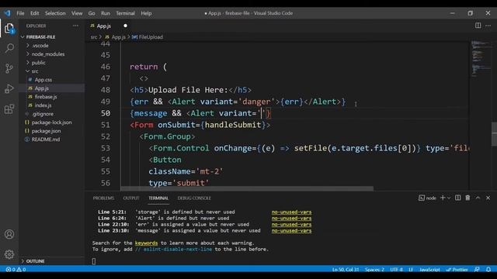Viewport: 497px width, 279px height.
Task: Open the Go menu
Action: 92,13
